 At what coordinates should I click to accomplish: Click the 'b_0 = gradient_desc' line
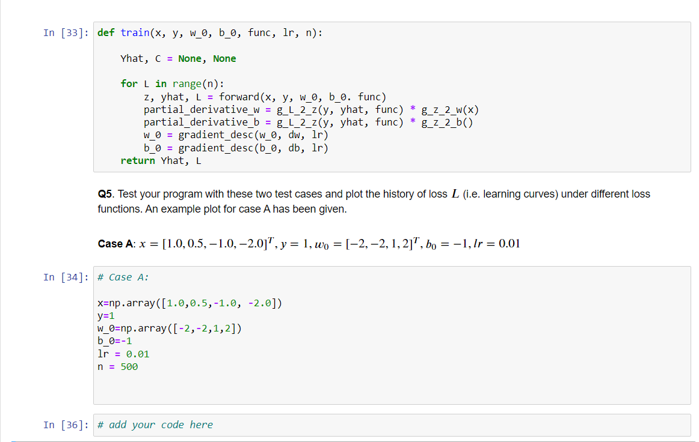(x=236, y=148)
